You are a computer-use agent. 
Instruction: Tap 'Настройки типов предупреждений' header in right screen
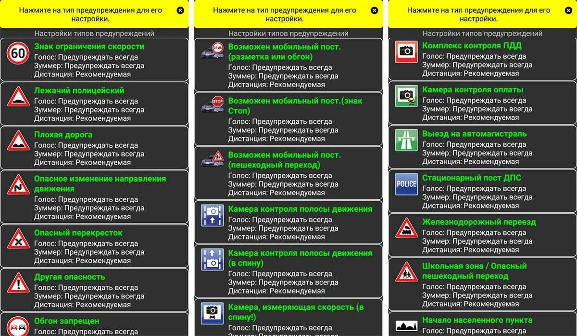point(483,33)
